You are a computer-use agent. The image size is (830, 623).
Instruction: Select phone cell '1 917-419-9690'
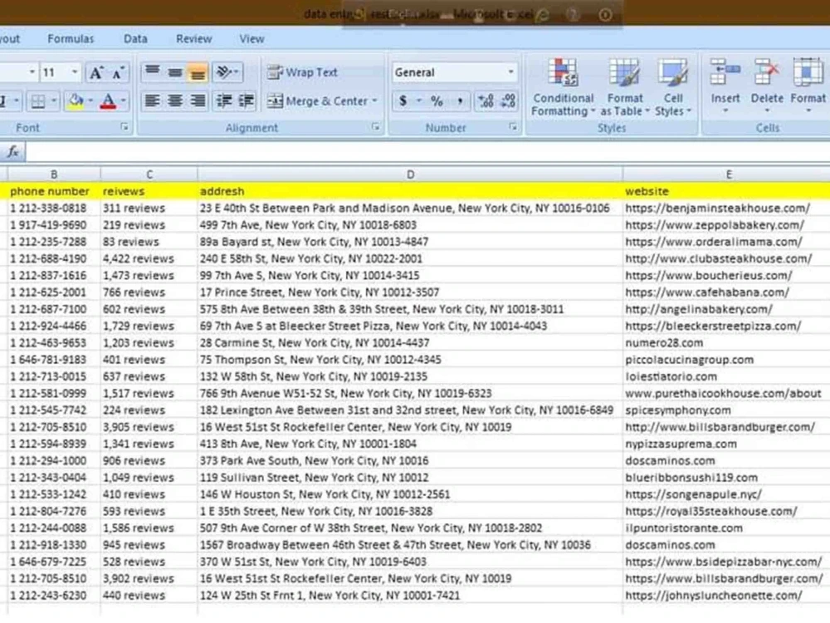(54, 225)
